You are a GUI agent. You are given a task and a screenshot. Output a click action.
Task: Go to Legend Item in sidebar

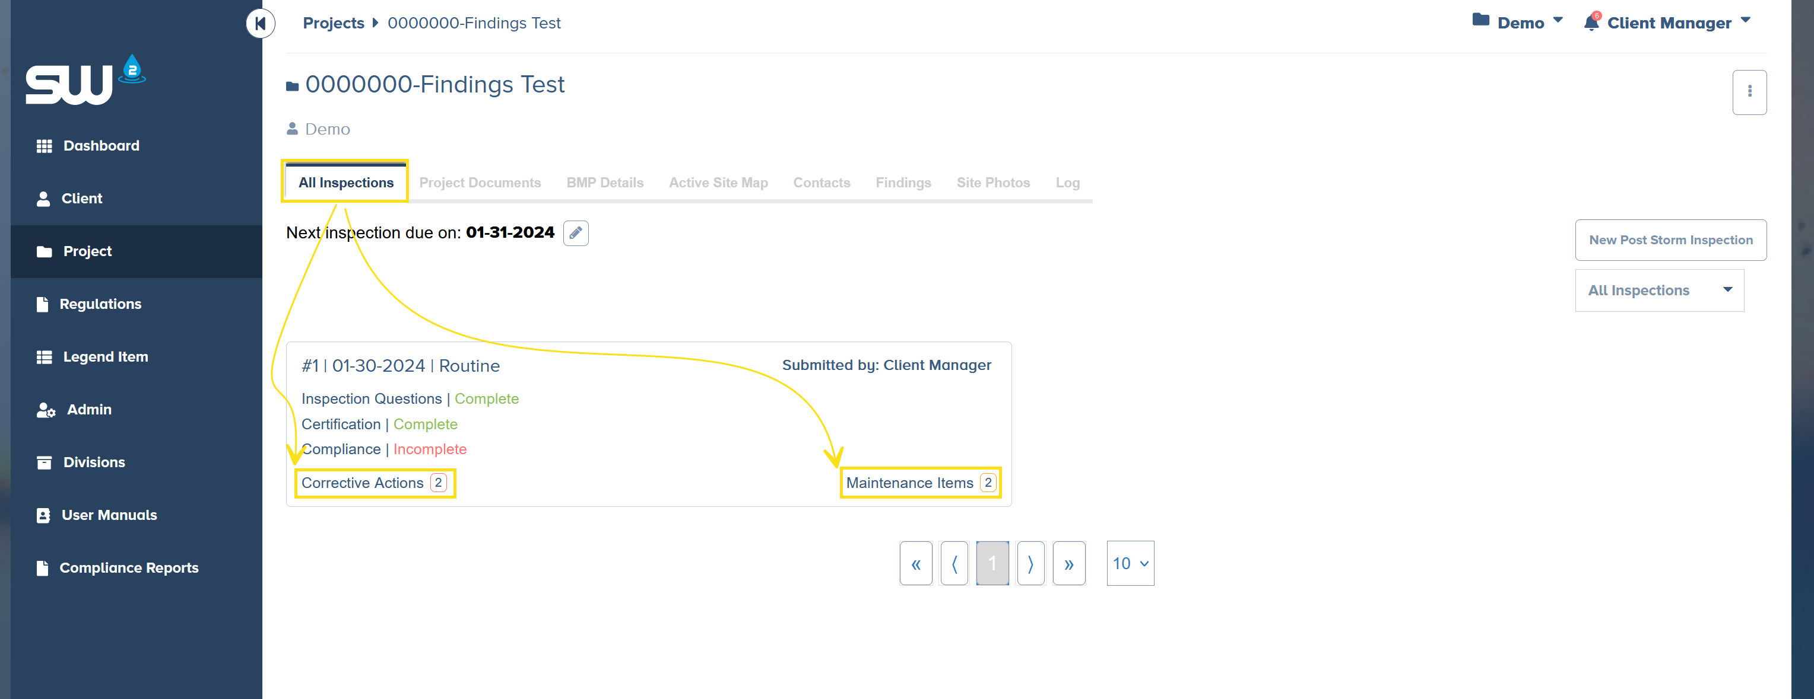click(105, 356)
